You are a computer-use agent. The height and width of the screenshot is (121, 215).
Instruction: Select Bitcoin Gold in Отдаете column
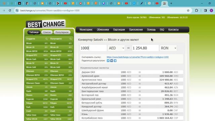pyautogui.click(x=37, y=67)
